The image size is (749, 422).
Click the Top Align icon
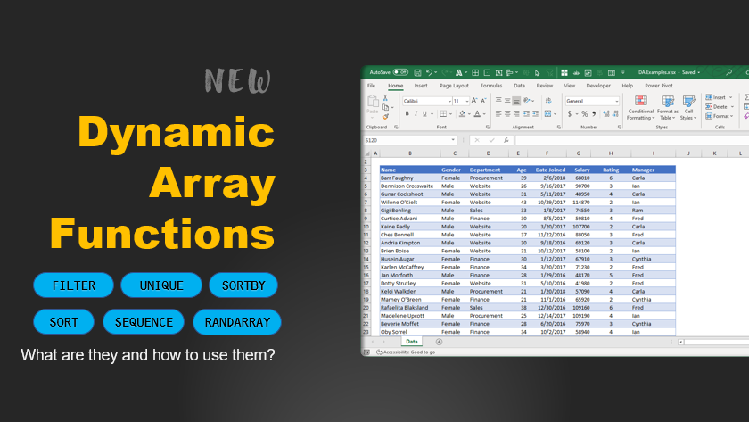pos(498,101)
